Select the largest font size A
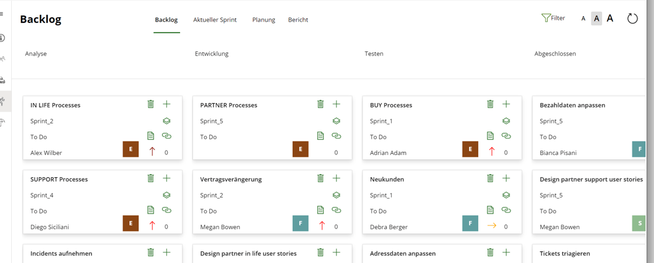The width and height of the screenshot is (654, 263). click(x=610, y=19)
